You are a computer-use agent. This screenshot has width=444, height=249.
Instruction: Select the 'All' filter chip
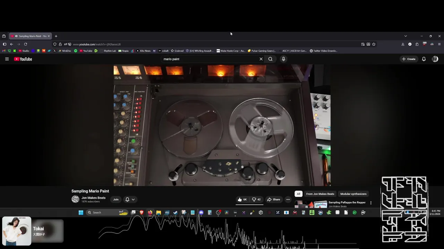(298, 194)
